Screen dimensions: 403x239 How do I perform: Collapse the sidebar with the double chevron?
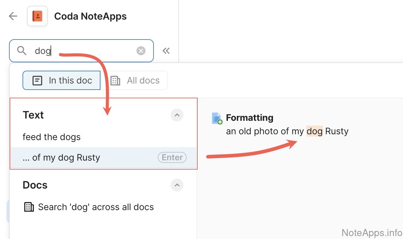click(x=166, y=51)
